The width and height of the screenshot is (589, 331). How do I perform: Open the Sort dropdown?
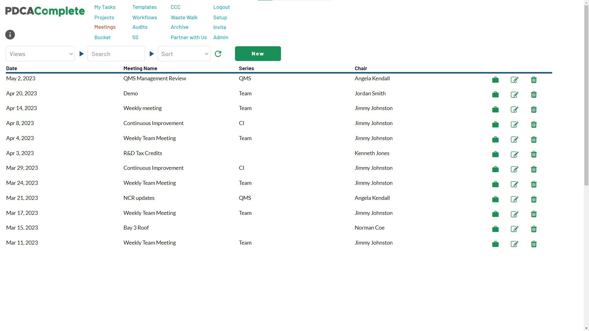coord(184,54)
